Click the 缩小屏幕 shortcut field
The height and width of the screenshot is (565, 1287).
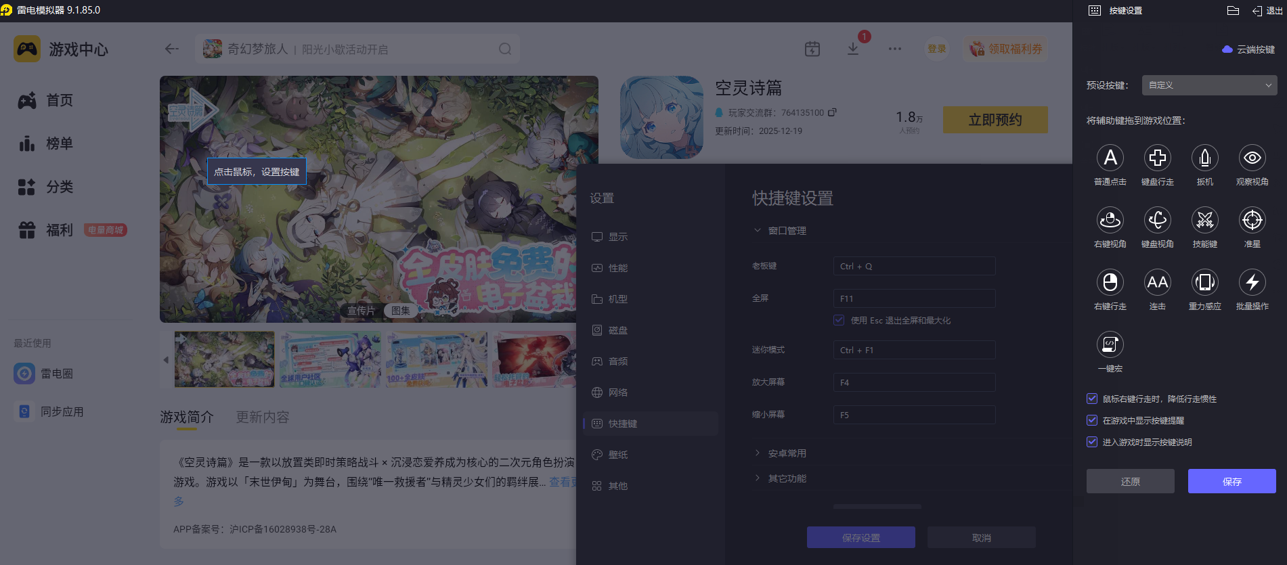(x=914, y=415)
